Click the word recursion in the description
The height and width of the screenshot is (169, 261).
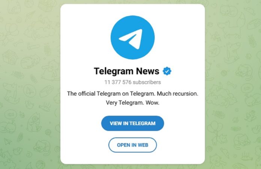click(x=185, y=93)
